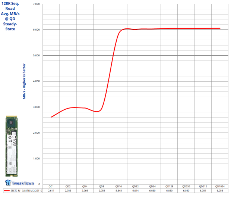Viewport: 231px width, 212px height.
Task: Click the 'MB/s - Higher is better' axis label
Action: tap(24, 81)
